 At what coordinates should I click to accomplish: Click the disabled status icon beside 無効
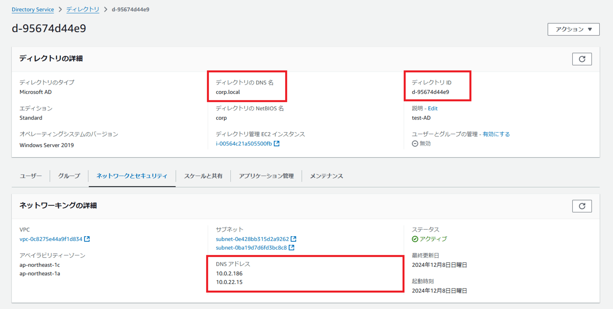pyautogui.click(x=415, y=143)
